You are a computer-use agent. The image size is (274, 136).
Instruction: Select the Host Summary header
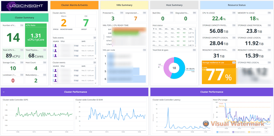coord(174,5)
